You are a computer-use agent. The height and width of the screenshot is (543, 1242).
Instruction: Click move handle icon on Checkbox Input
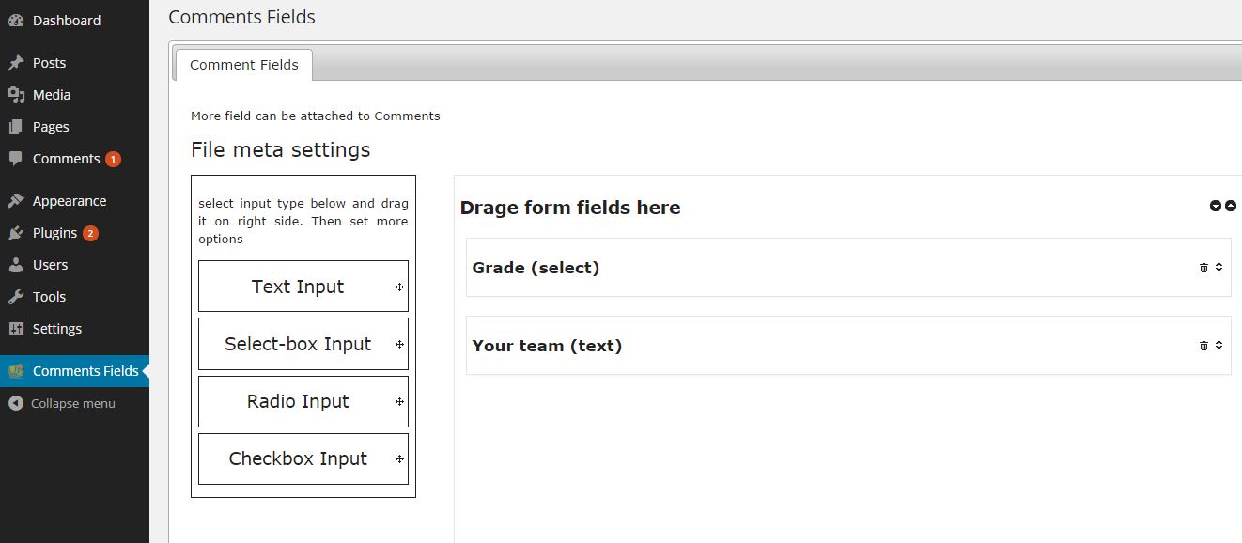coord(399,459)
